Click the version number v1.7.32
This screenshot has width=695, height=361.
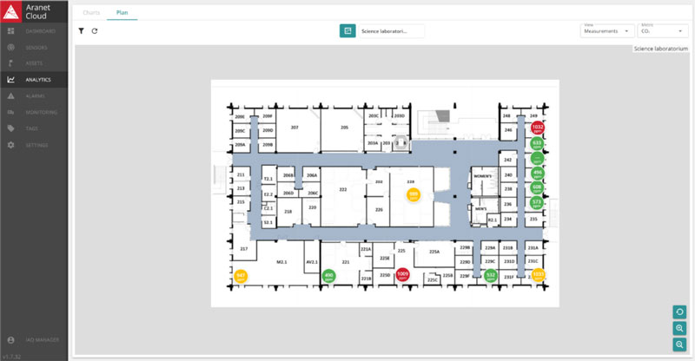click(11, 357)
